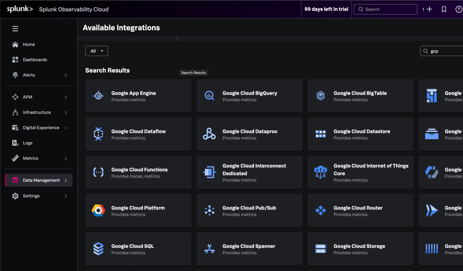This screenshot has height=271, width=463.
Task: Expand the Settings menu chevron
Action: click(66, 196)
